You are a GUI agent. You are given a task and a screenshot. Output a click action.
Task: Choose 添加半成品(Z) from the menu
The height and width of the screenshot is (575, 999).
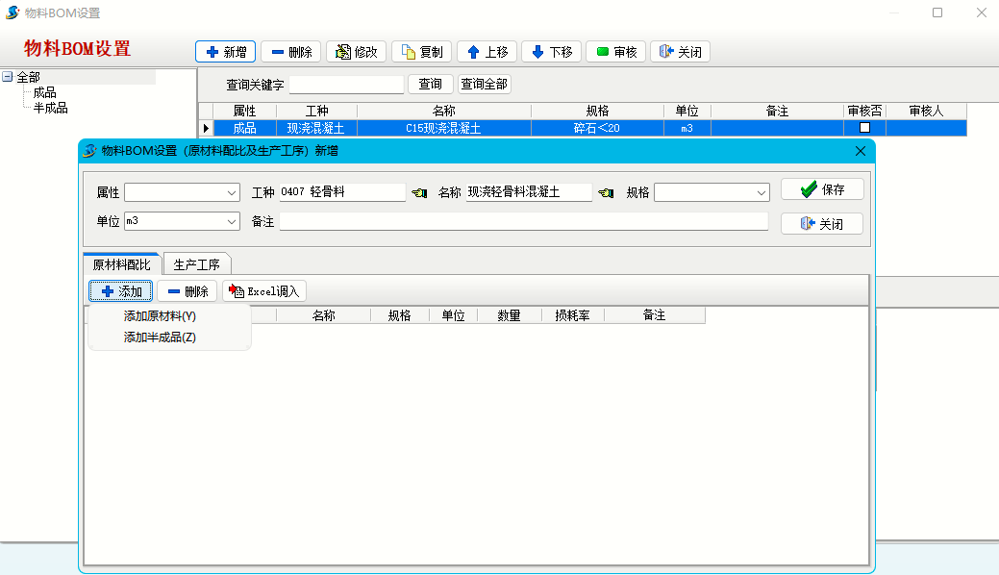[160, 337]
